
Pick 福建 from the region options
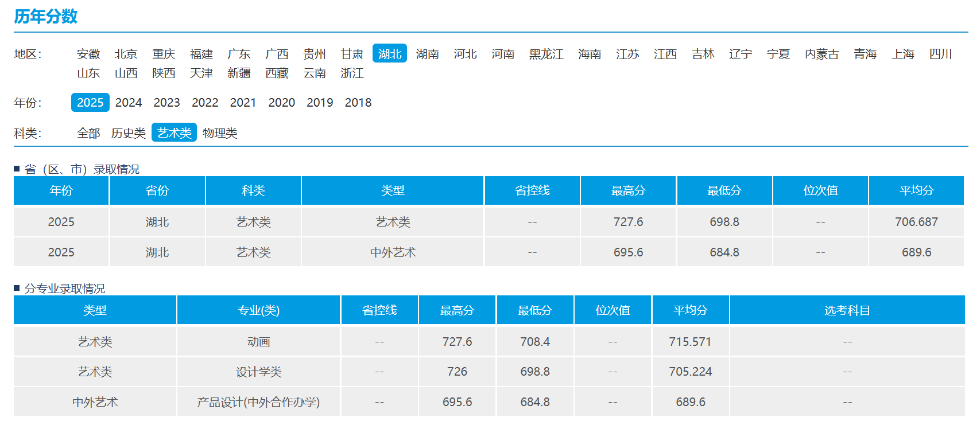click(x=201, y=54)
